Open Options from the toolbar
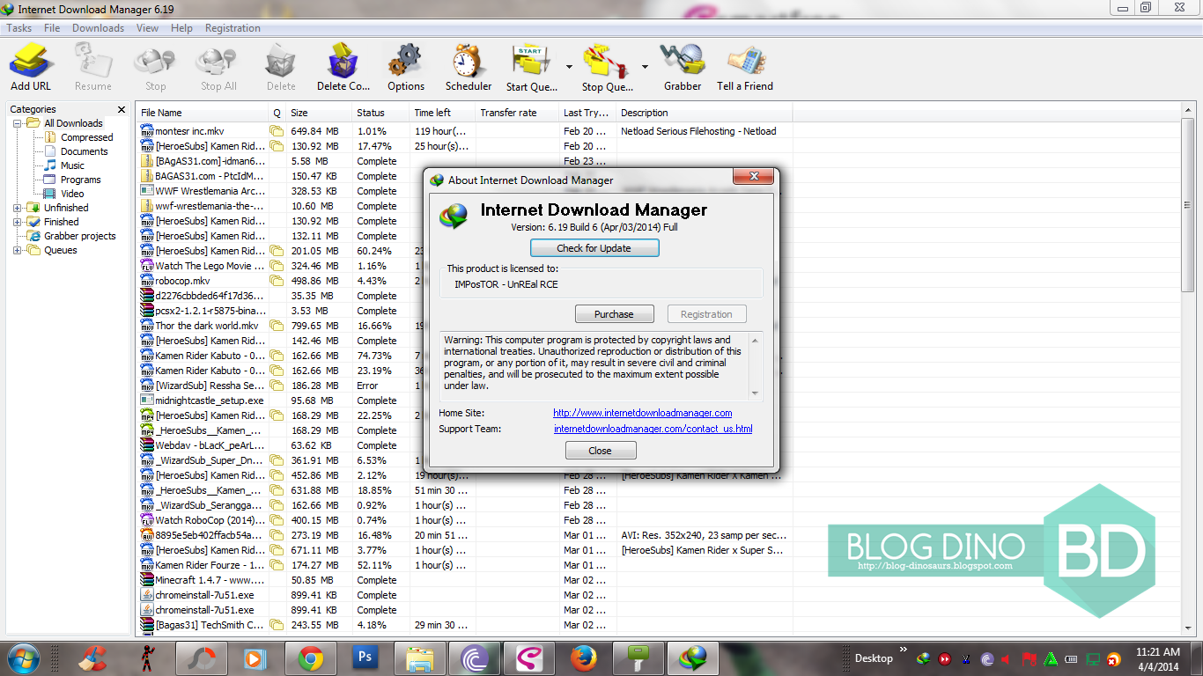 406,68
